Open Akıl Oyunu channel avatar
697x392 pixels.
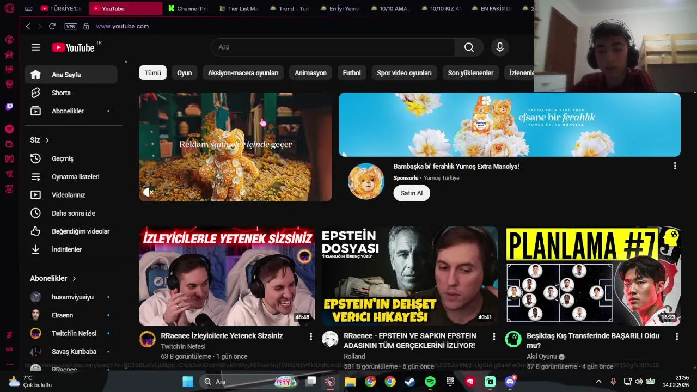click(x=513, y=339)
